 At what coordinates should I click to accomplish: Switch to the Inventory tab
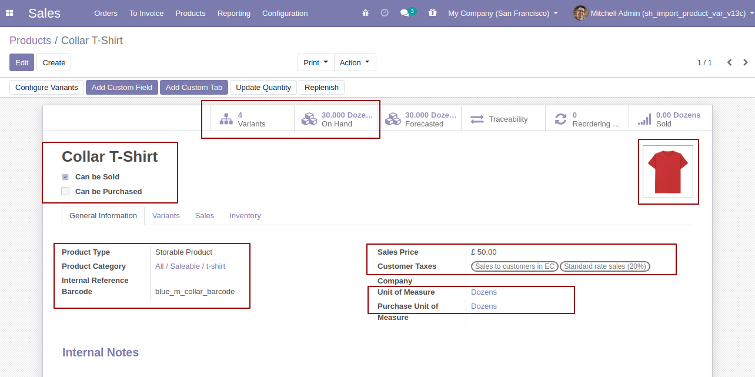245,216
